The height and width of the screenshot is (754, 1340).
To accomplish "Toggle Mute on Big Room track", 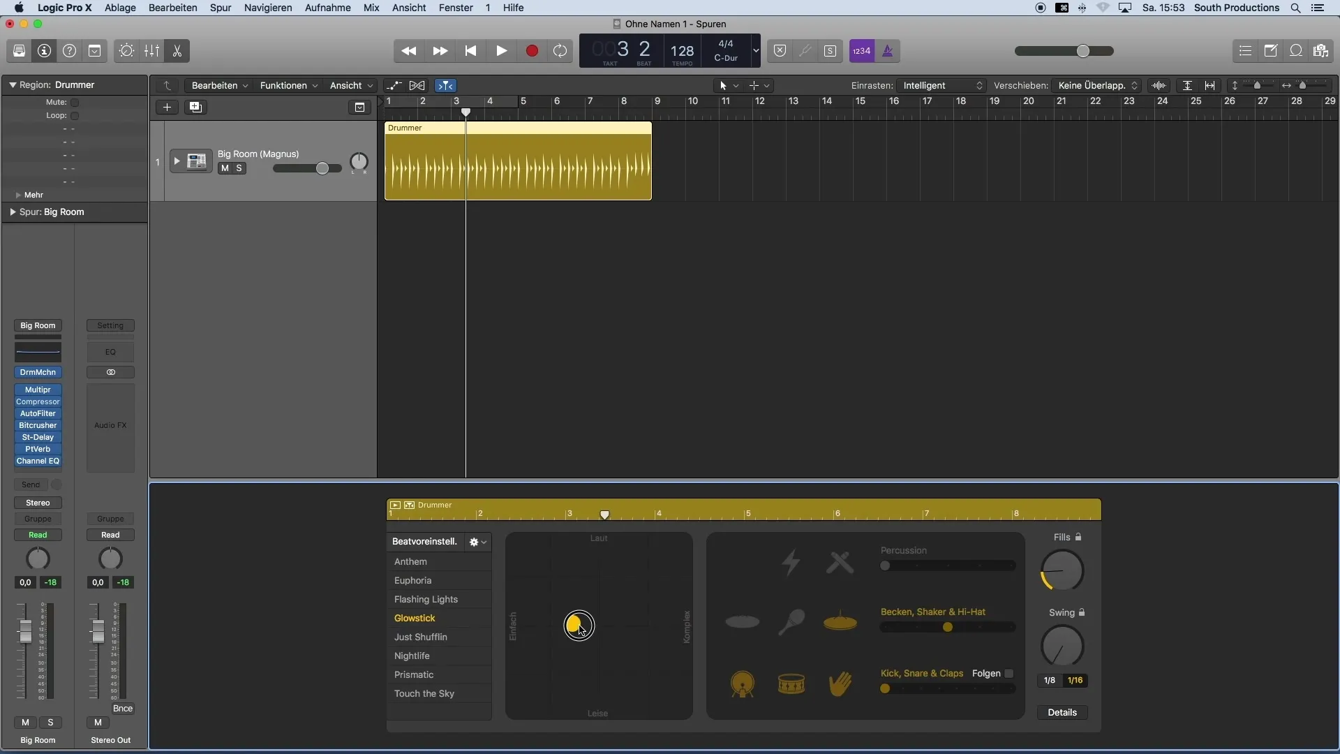I will click(x=223, y=168).
